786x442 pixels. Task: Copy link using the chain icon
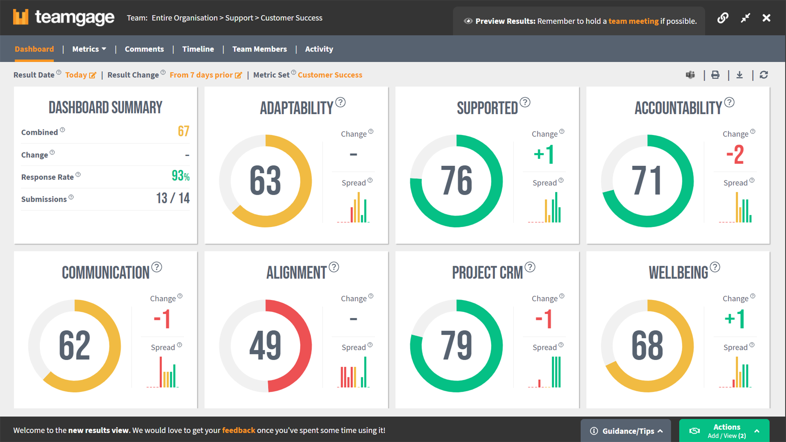click(723, 18)
